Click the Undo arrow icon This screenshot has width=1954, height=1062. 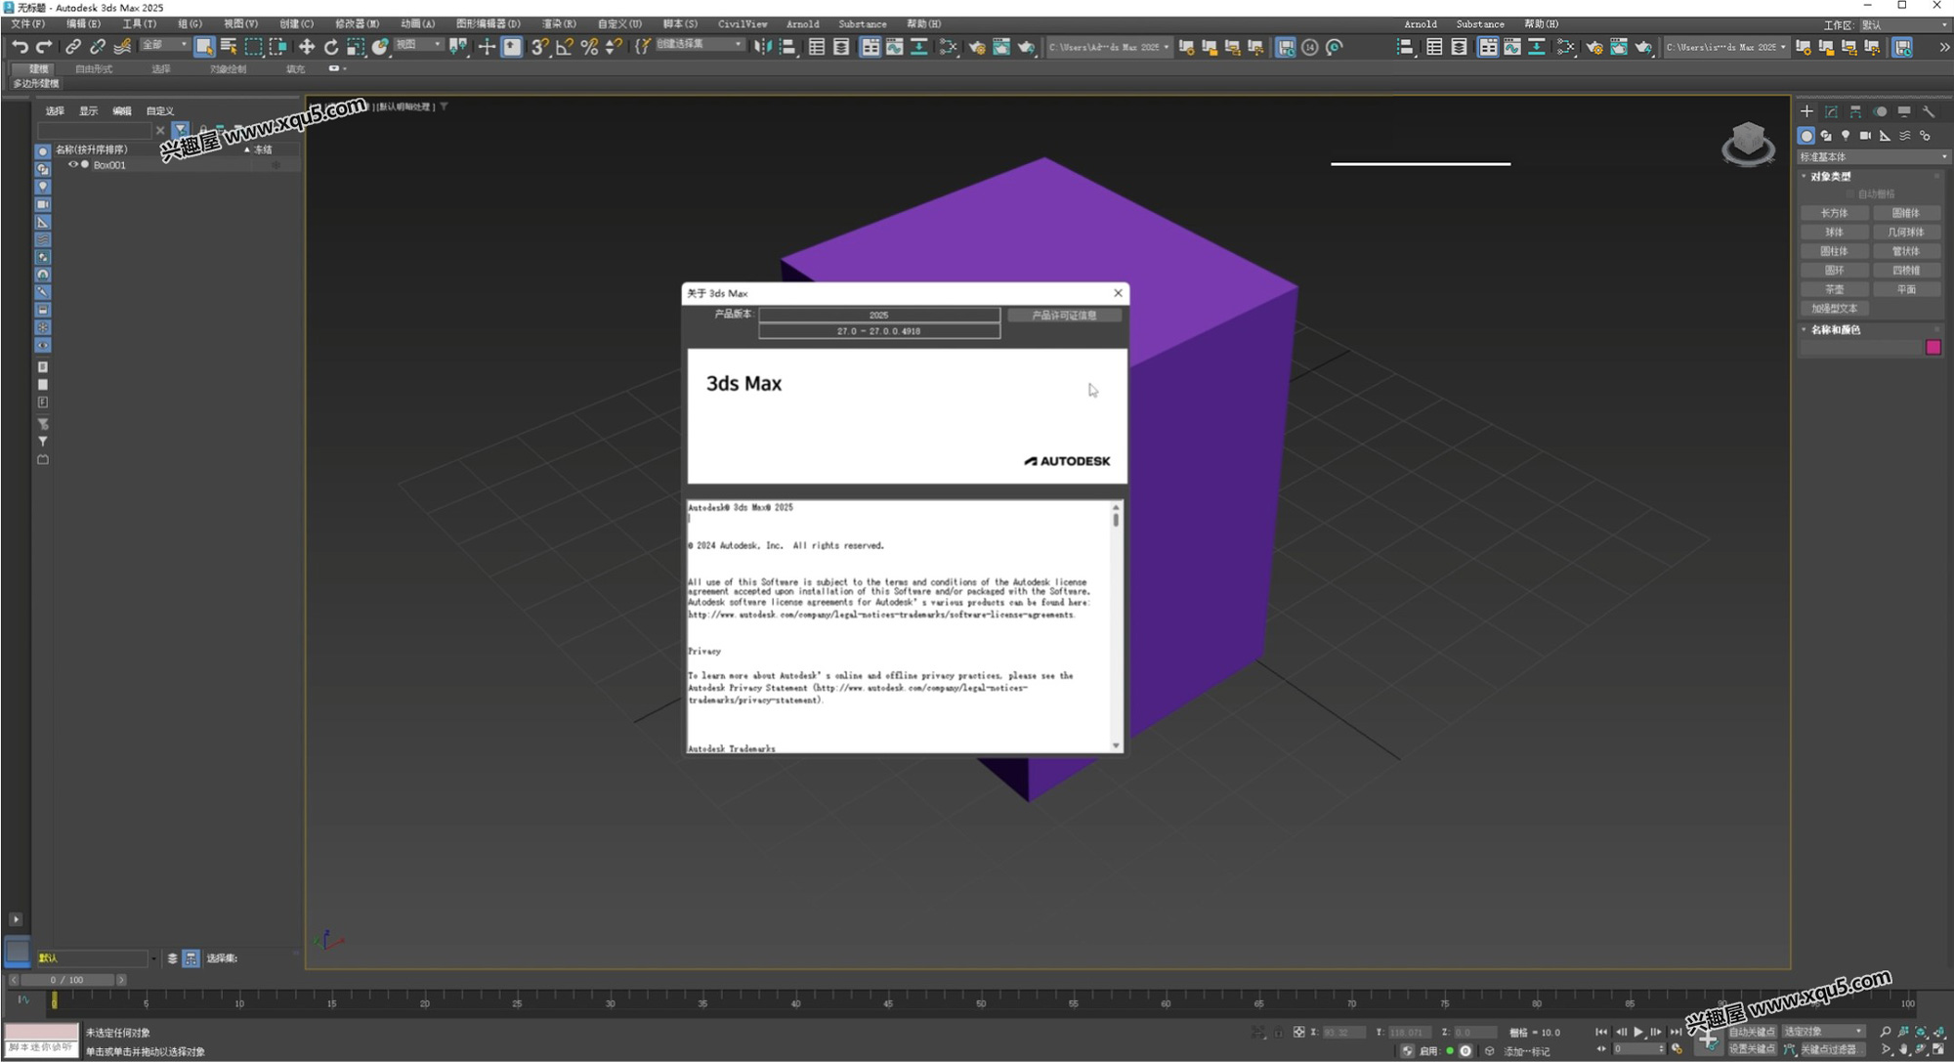[x=20, y=47]
